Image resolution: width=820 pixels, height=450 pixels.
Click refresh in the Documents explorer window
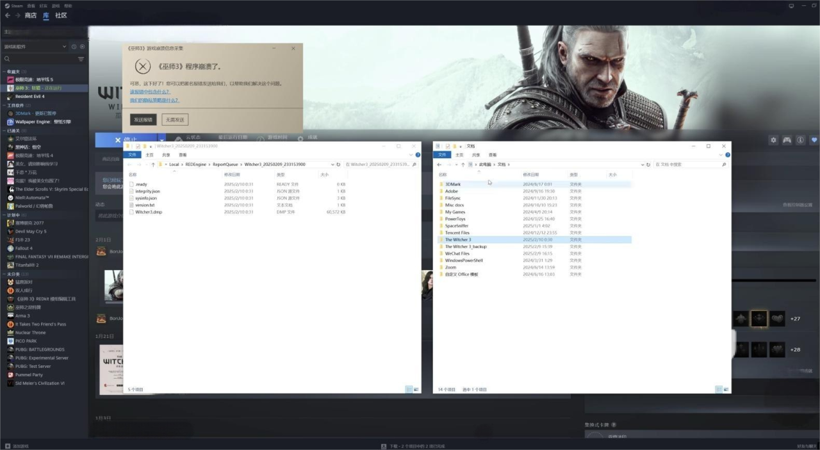[x=648, y=165]
